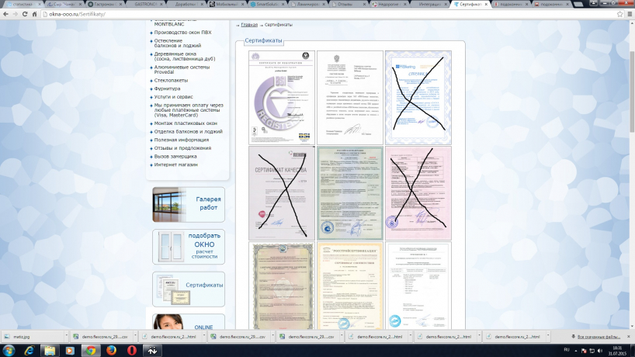Open Internet Explorer in the taskbar
The height and width of the screenshot is (357, 635).
click(x=29, y=351)
